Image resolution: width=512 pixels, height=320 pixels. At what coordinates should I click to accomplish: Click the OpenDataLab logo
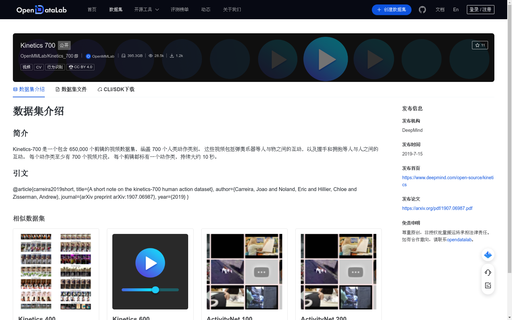pos(42,10)
